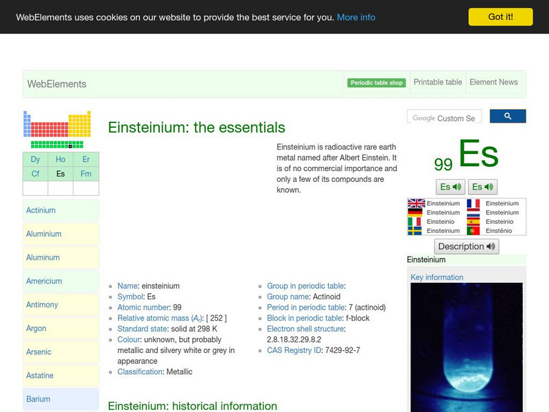
Task: Open Actinium in the element list
Action: pos(61,210)
